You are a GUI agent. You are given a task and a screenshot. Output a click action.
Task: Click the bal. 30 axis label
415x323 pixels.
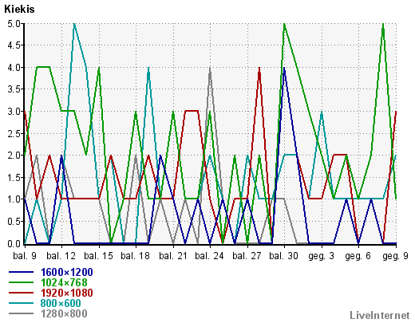(x=284, y=256)
